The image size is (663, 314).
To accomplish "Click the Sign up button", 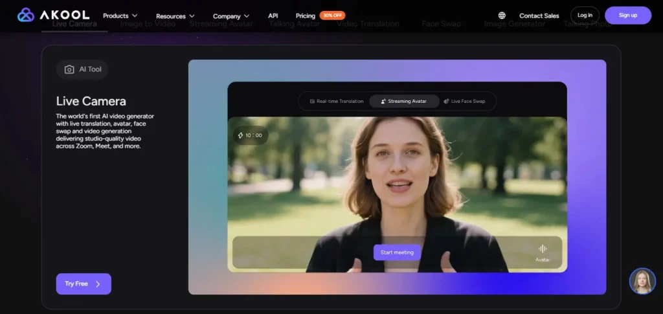I will [x=627, y=16].
